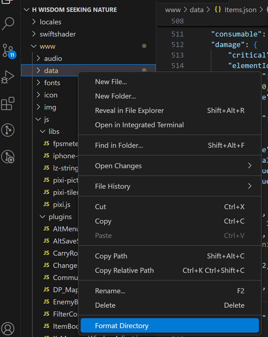Open the pixi-pict library file
The image size is (268, 337).
pos(66,180)
